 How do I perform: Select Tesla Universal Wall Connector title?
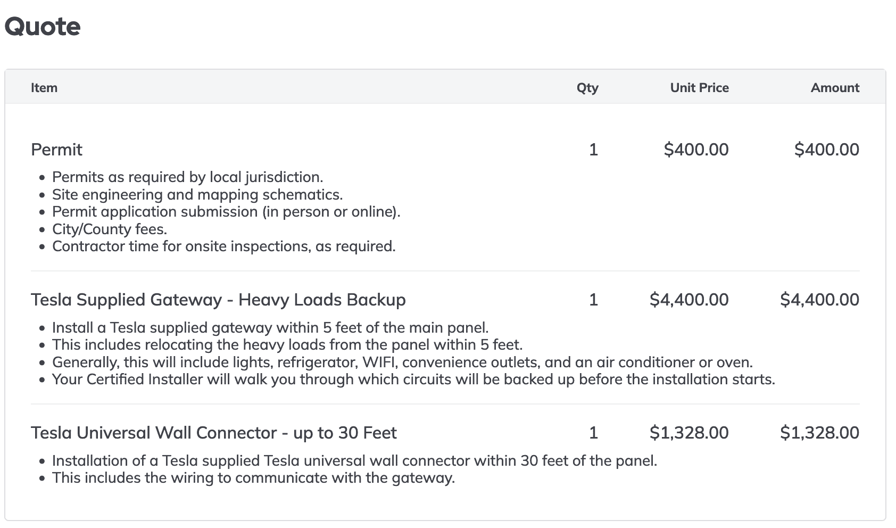point(214,433)
